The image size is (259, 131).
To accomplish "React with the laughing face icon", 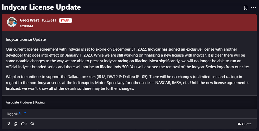I will [x=32, y=123].
